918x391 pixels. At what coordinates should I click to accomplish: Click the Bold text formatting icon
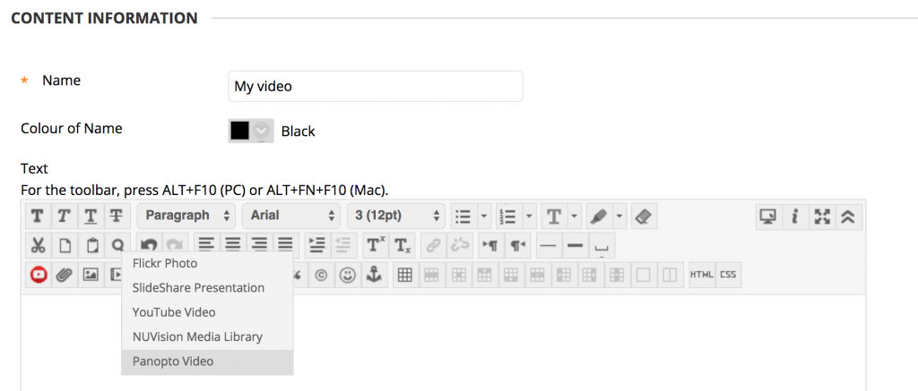[38, 216]
